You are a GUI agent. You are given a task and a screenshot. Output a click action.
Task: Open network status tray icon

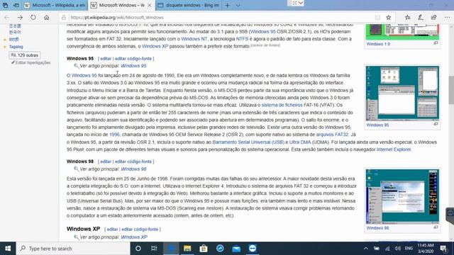[x=387, y=249]
